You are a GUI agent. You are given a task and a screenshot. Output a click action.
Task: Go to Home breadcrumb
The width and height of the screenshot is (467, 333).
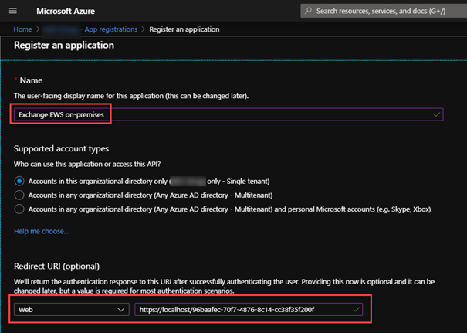tap(22, 29)
